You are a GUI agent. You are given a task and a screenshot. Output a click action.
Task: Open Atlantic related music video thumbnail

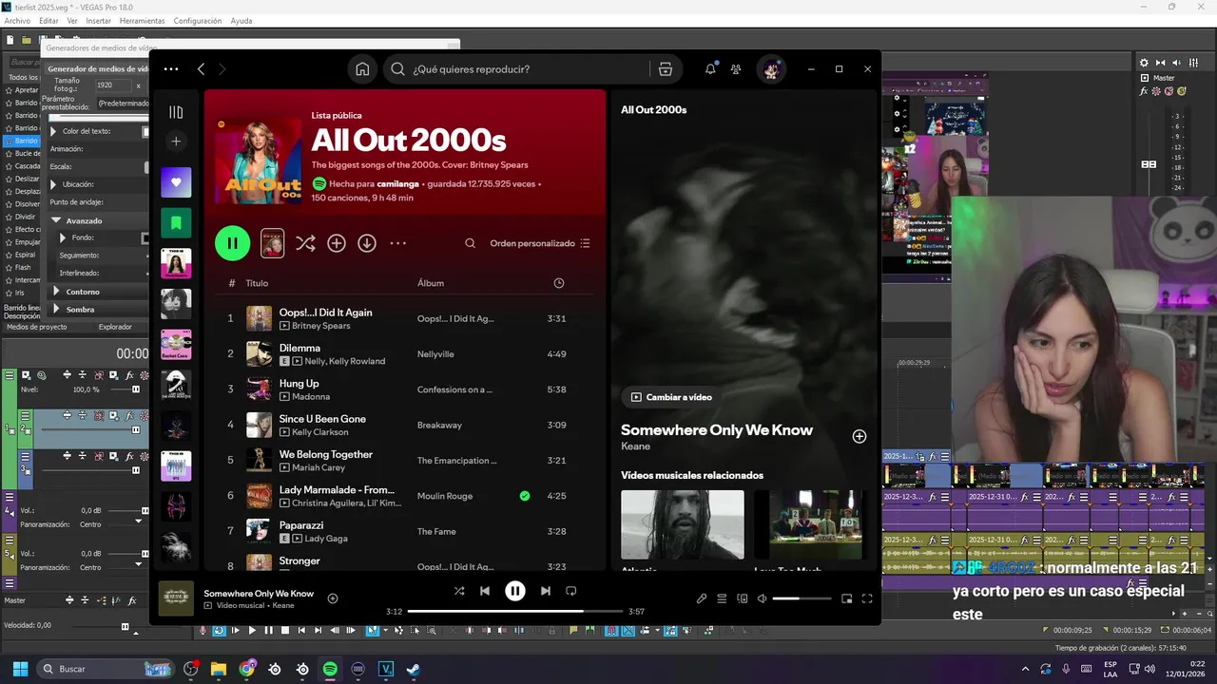tap(683, 524)
